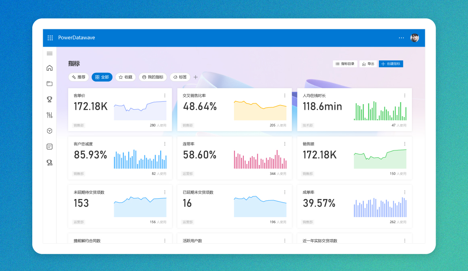The image size is (468, 271).
Task: Open the sliders settings icon in sidebar
Action: 50,115
